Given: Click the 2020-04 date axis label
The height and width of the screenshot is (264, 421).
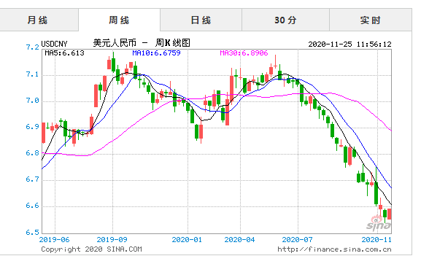Looking at the screenshot, I should 239,240.
